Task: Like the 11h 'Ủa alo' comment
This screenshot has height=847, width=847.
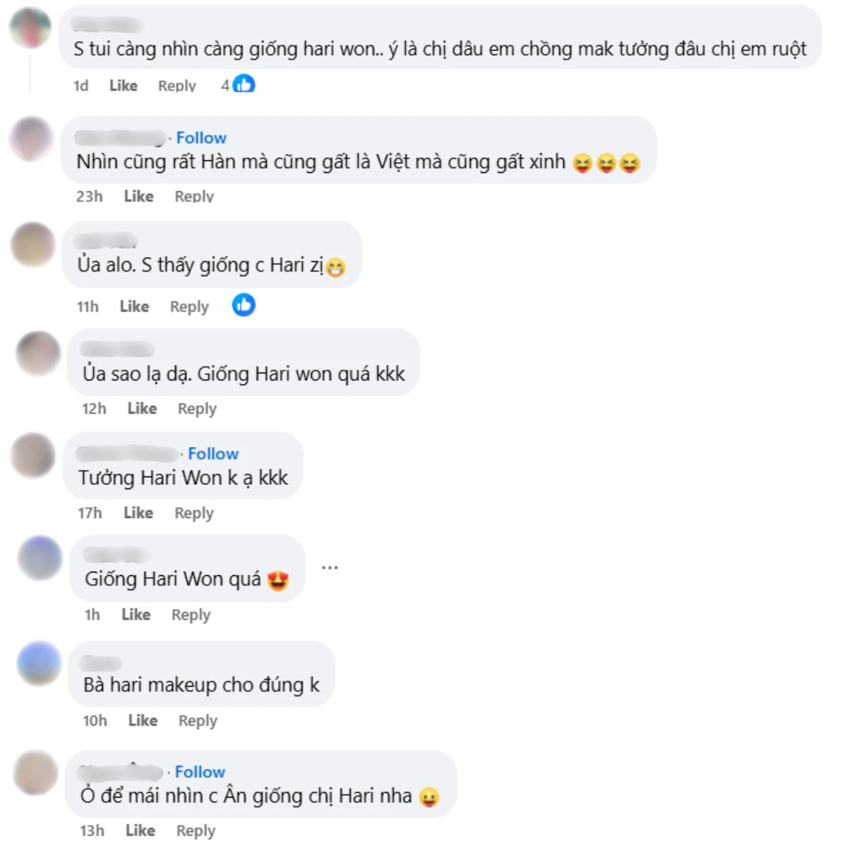Action: [134, 306]
